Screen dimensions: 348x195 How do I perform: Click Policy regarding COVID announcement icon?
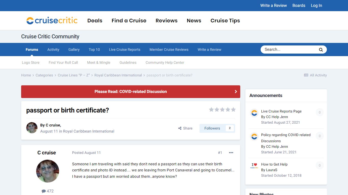click(x=254, y=136)
